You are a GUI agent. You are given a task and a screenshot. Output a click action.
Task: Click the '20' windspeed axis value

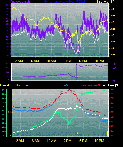click(x=7, y=24)
